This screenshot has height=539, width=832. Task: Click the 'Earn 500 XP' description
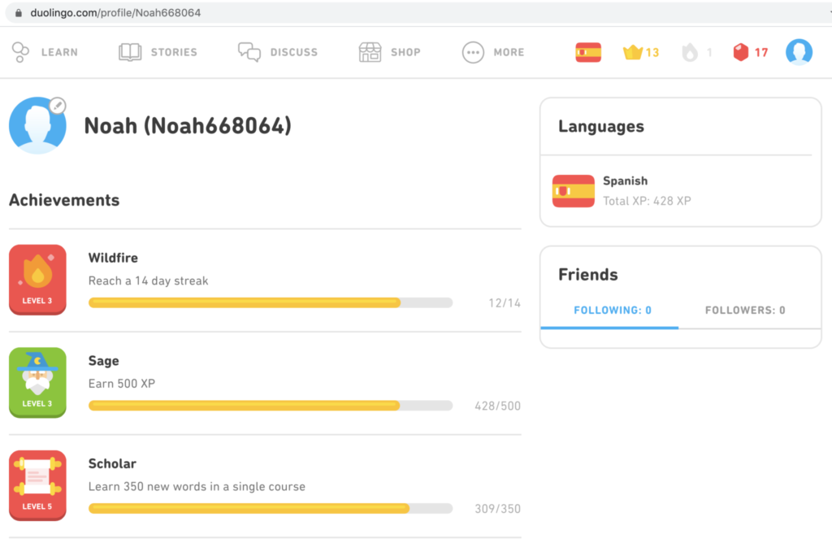pyautogui.click(x=122, y=384)
